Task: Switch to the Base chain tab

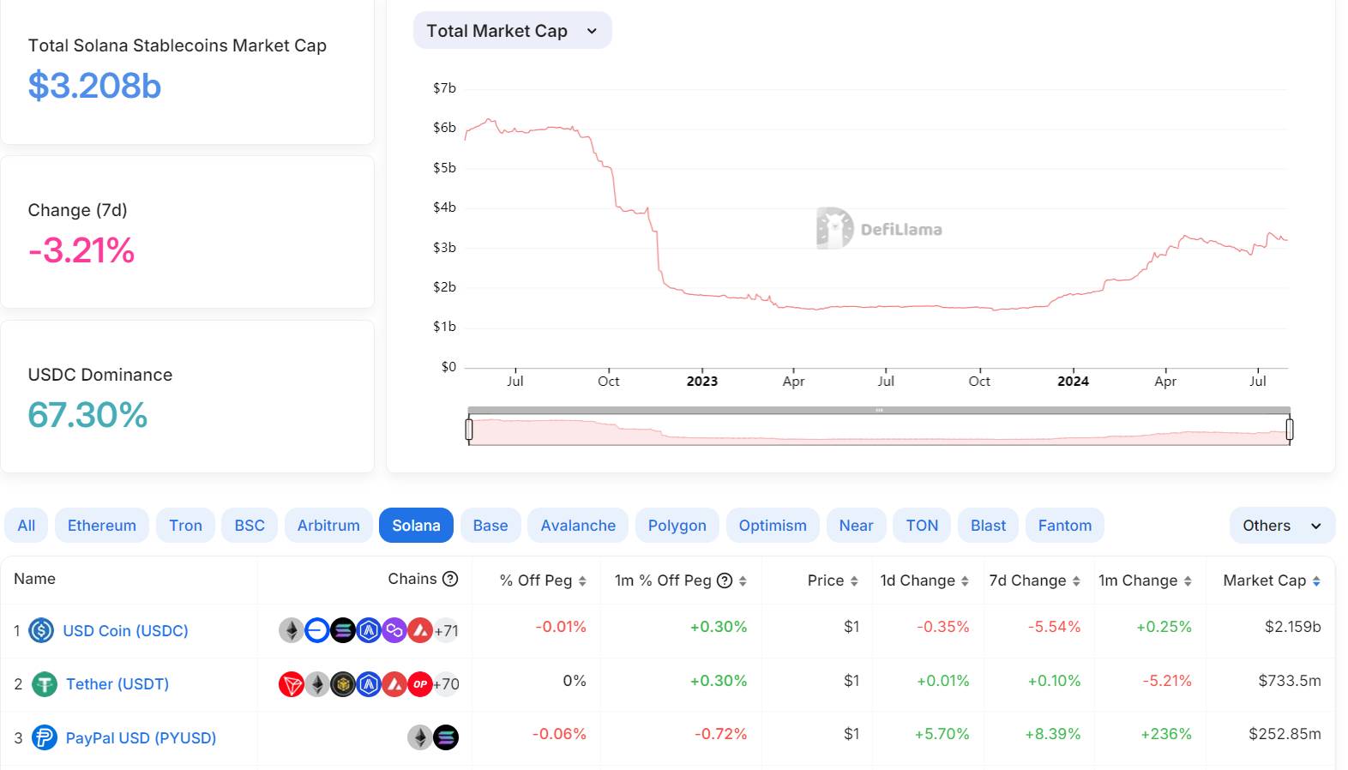Action: pyautogui.click(x=490, y=526)
